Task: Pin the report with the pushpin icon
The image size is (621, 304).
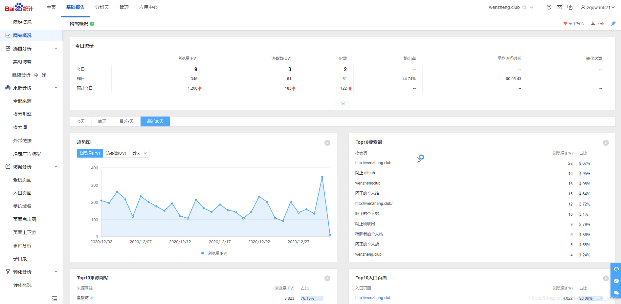Action: [x=613, y=24]
